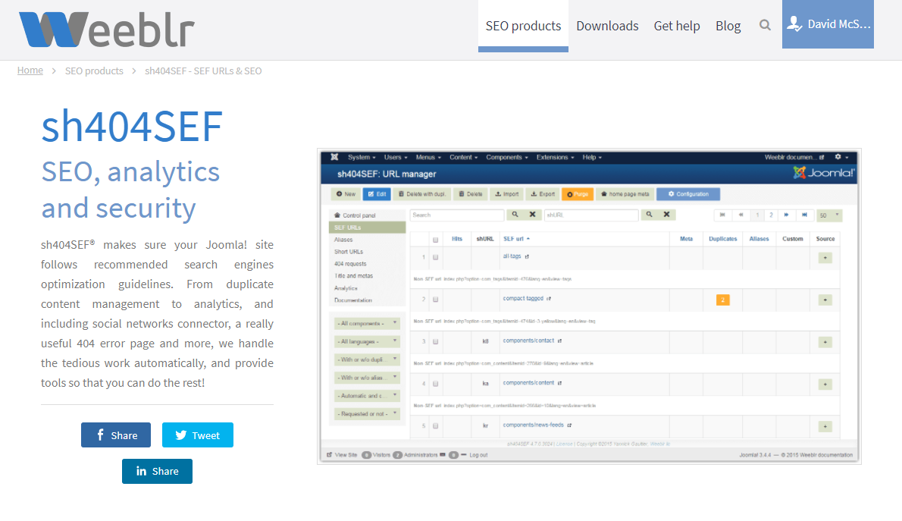Tick the checkbox for the components/contact row
Image resolution: width=902 pixels, height=521 pixels.
coord(436,341)
